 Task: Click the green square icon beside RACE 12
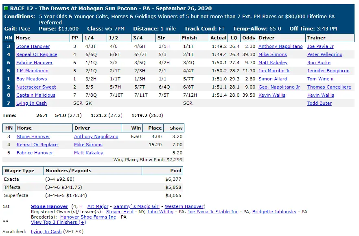tap(6, 8)
